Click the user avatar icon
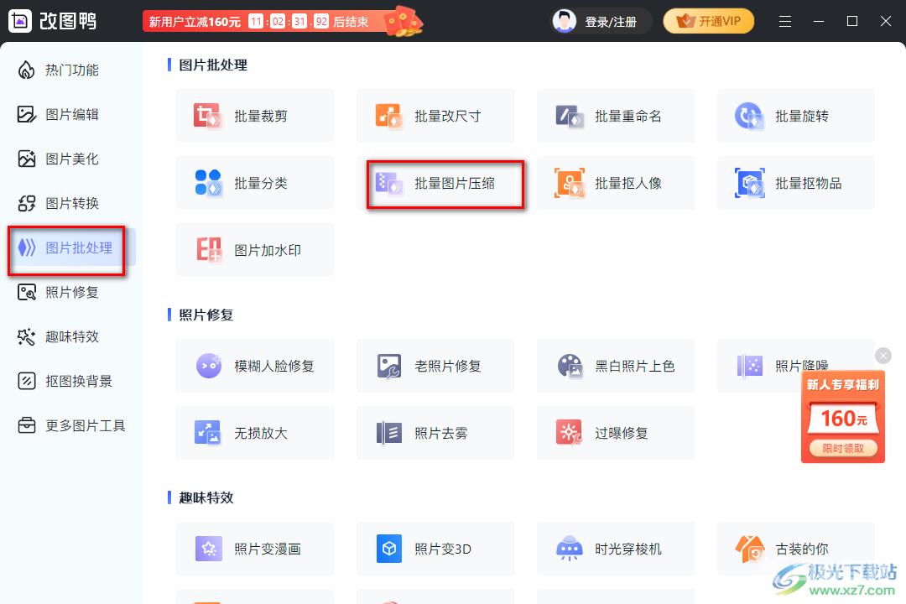This screenshot has height=604, width=906. (564, 21)
